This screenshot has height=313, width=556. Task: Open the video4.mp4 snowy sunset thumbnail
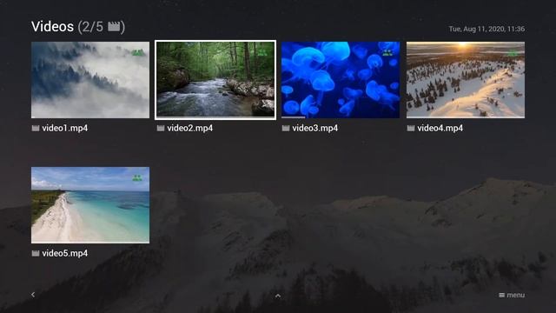pos(466,80)
